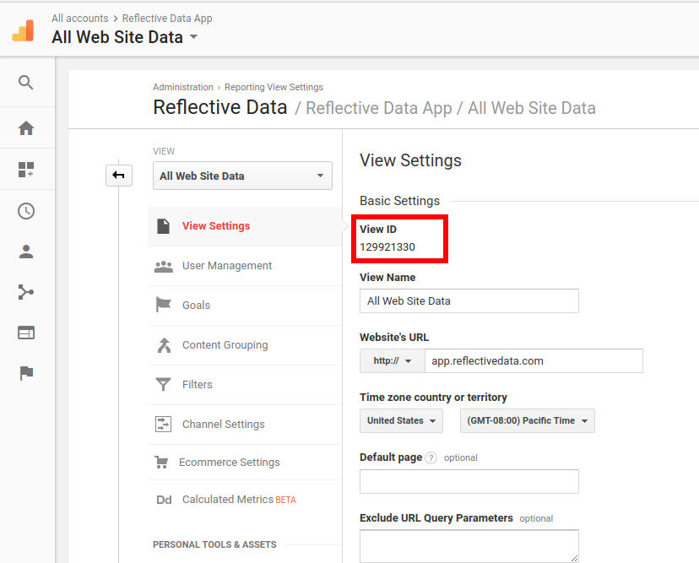Click the Channel Settings icon
This screenshot has width=699, height=563.
point(163,424)
